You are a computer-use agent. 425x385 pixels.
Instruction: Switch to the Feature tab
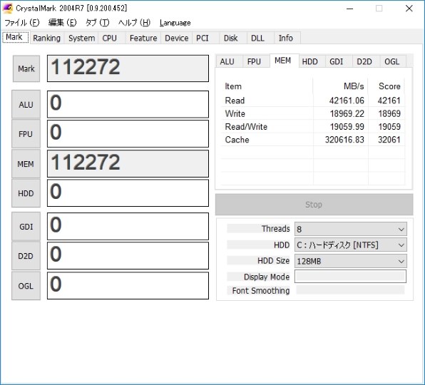tap(143, 38)
